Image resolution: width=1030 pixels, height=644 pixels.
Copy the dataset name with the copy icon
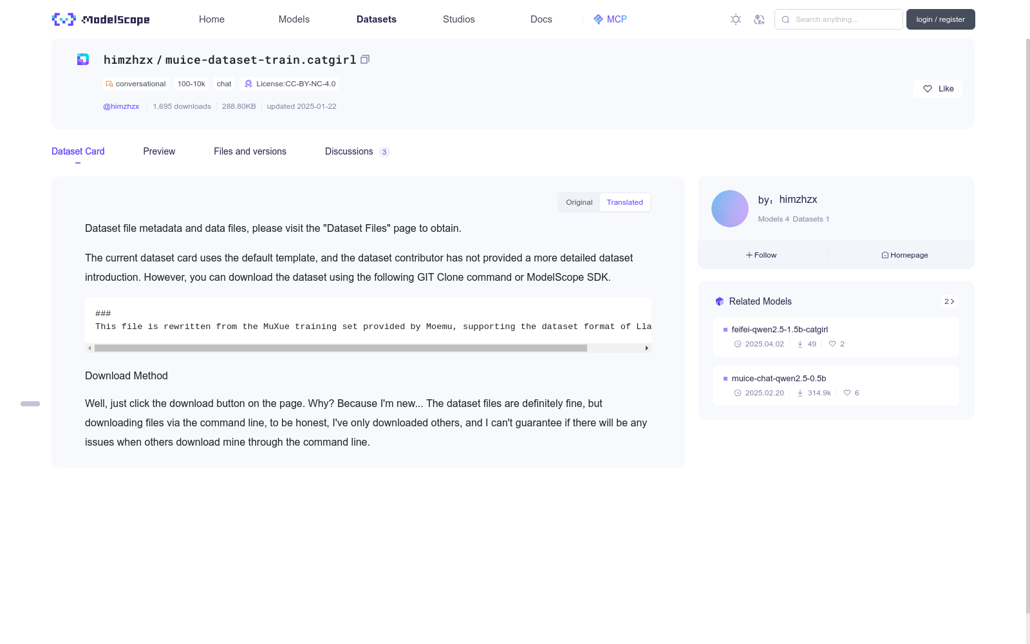[x=365, y=59]
